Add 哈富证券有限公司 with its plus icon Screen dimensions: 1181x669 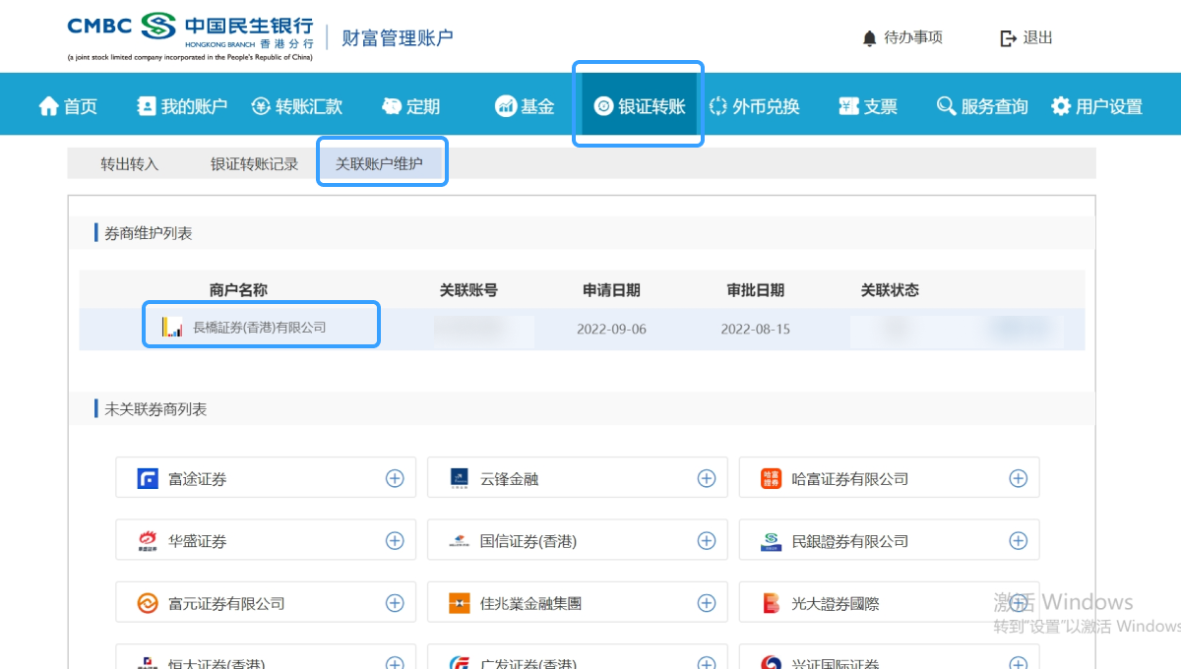[x=1019, y=478]
